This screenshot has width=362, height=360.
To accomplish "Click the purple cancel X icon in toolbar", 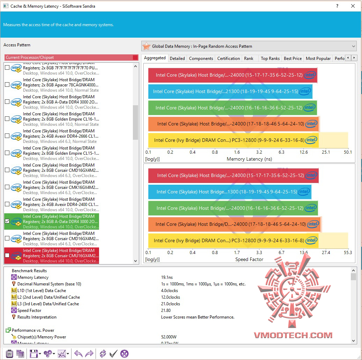I will [x=125, y=353].
